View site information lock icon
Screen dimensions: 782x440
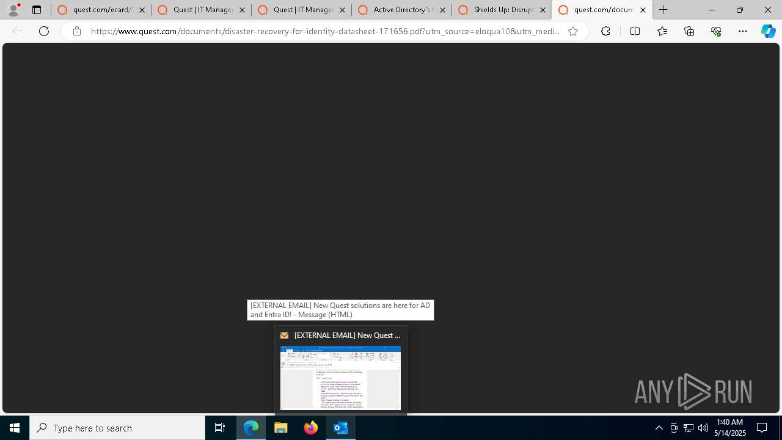(76, 31)
